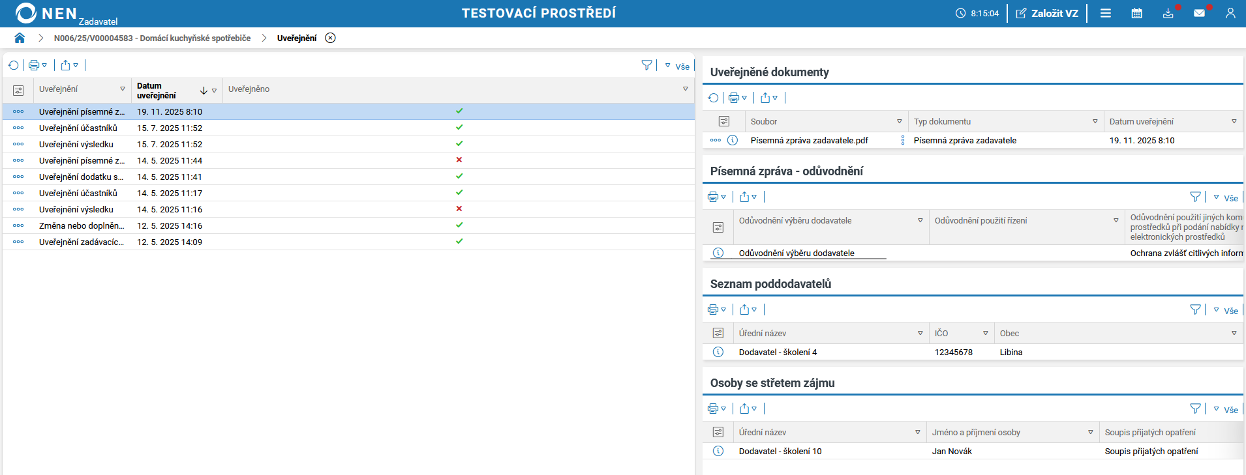Select row dated 14. 5. 2025 11:16
This screenshot has width=1246, height=475.
pos(348,209)
